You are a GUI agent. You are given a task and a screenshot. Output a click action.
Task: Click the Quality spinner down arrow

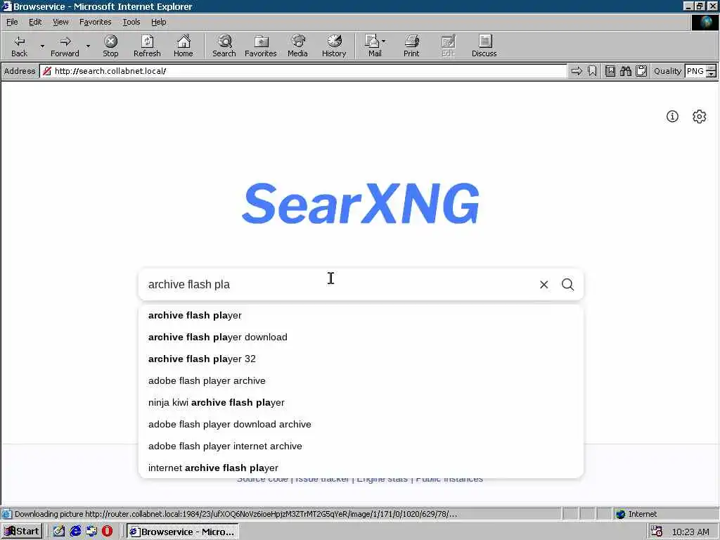712,74
